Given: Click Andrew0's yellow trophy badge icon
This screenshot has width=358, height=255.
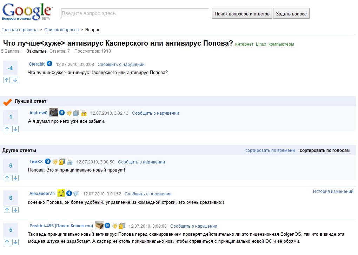Looking at the screenshot, I should click(84, 113).
